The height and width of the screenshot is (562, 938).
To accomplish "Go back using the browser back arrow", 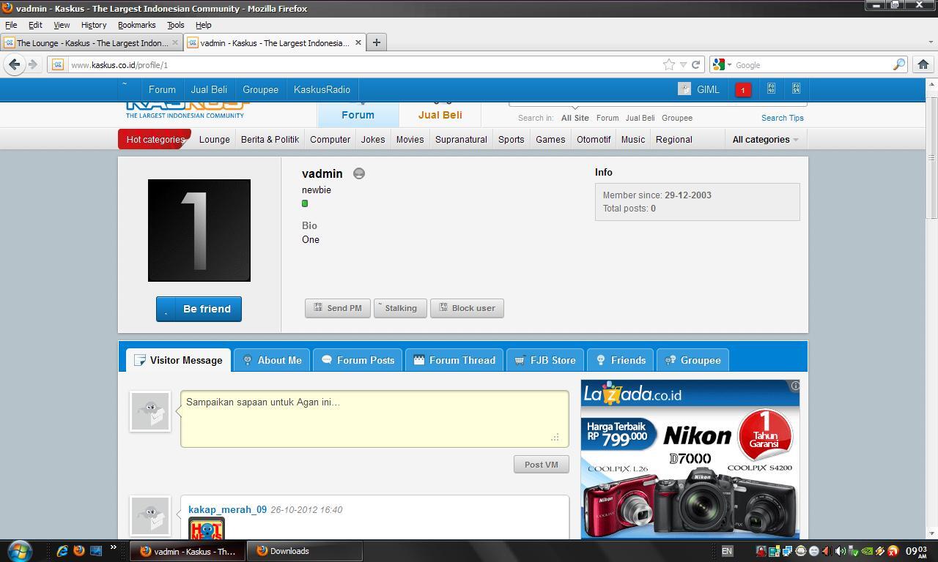I will (x=14, y=64).
